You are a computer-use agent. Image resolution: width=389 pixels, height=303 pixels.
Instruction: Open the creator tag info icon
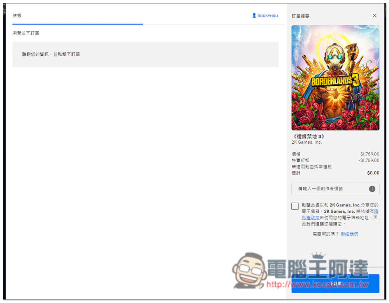(x=372, y=189)
